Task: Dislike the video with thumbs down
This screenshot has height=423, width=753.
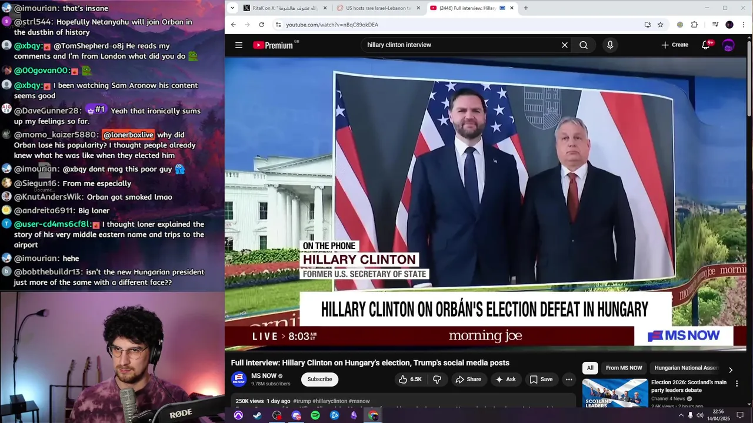Action: click(437, 380)
